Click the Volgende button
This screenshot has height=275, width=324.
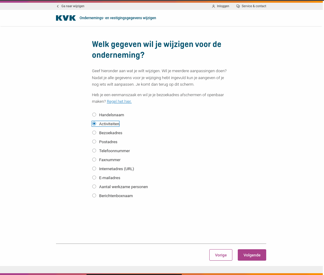pos(252,255)
